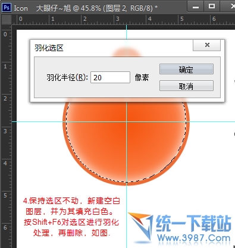Screen dimensions: 235x248
Task: Minimize the document window
Action: click(x=196, y=7)
